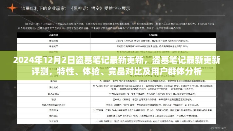Screen dimensions: 233x131
Task: Select the '滴滴青桔' brand cell
Action: pos(54,110)
